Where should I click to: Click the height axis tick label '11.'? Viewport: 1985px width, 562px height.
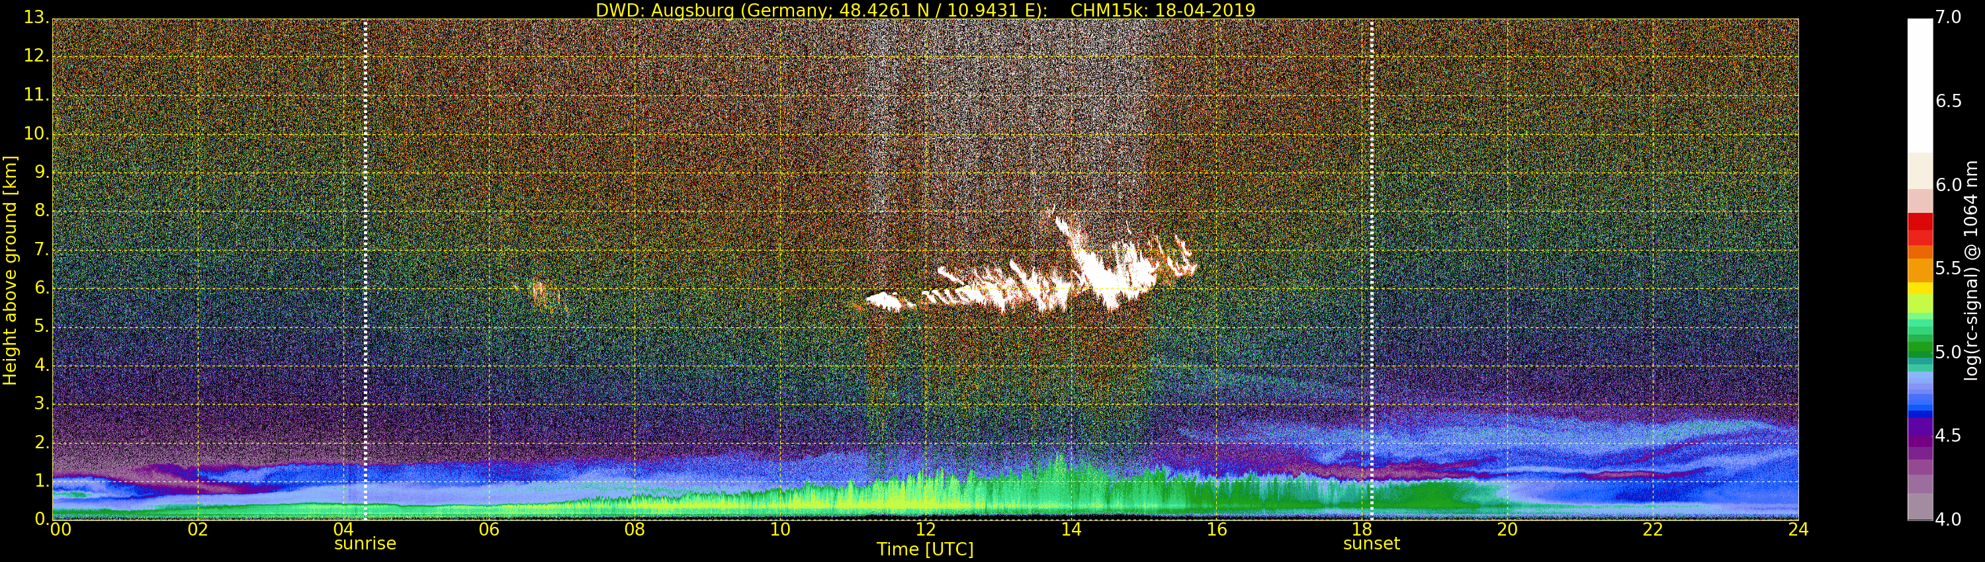coord(36,95)
